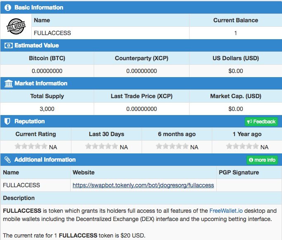Click the green more info button
Screen dimensions: 282x240
click(262, 160)
